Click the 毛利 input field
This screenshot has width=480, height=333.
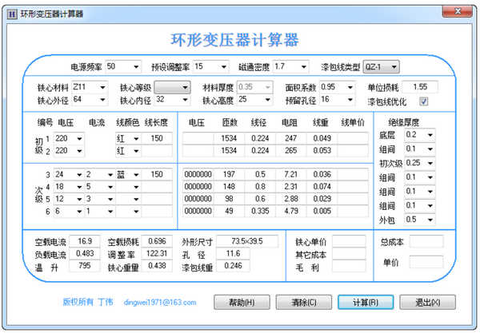349,266
